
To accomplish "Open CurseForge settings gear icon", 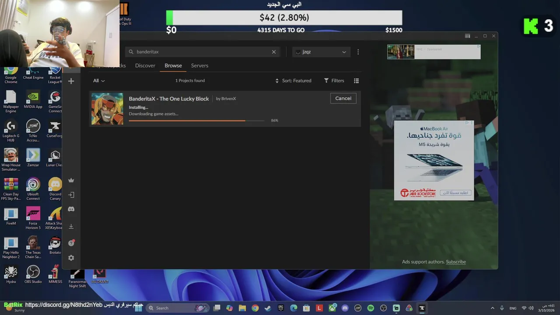I will tap(71, 258).
